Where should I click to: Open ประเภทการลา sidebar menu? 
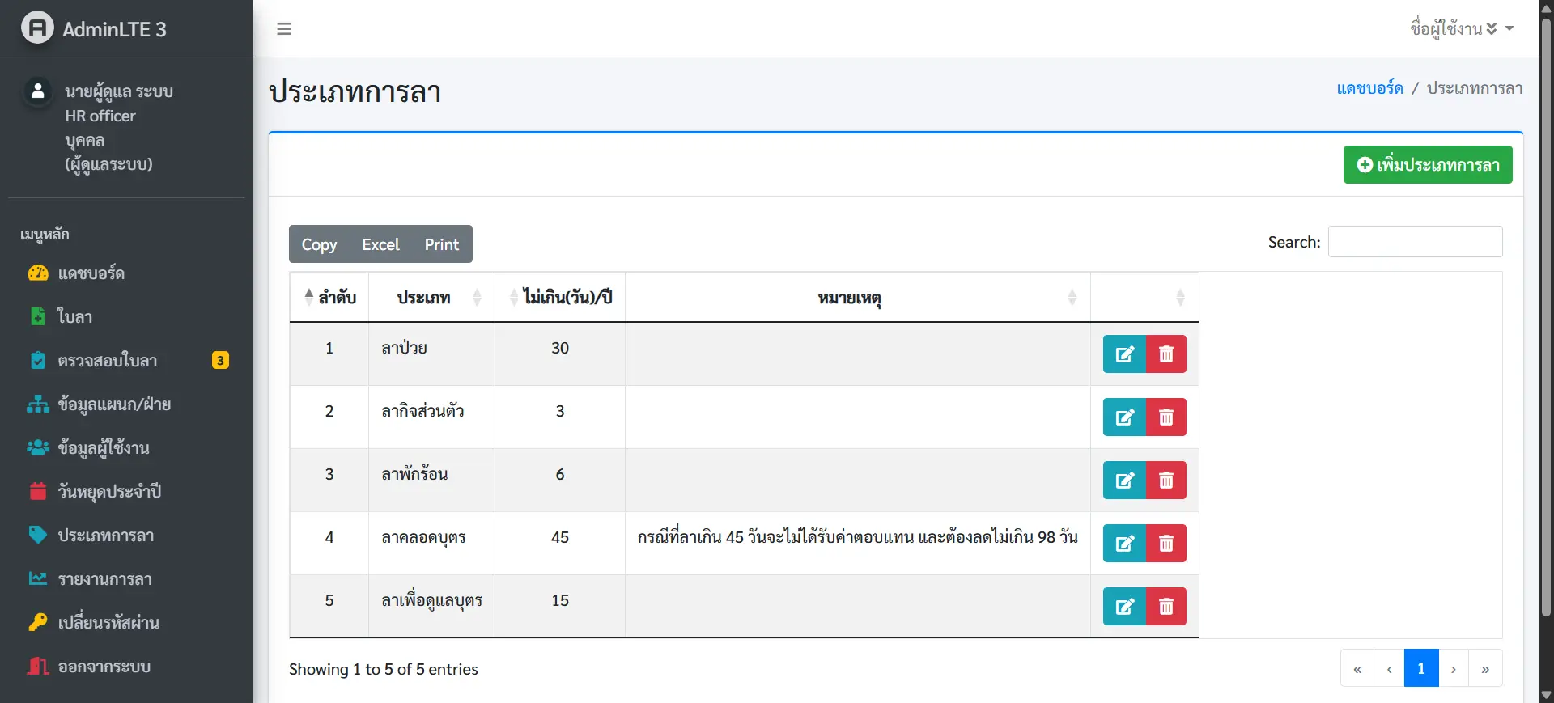[x=126, y=535]
